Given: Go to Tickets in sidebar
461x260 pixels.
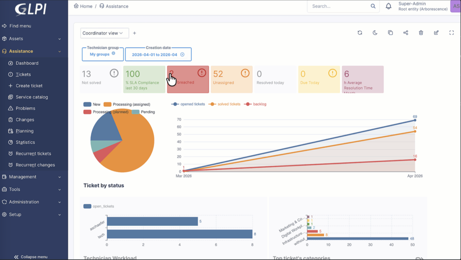Looking at the screenshot, I should pyautogui.click(x=23, y=75).
